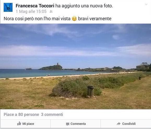Click the thumbs-up like icon
Viewport: 151px width, 129px height.
[x=19, y=123]
